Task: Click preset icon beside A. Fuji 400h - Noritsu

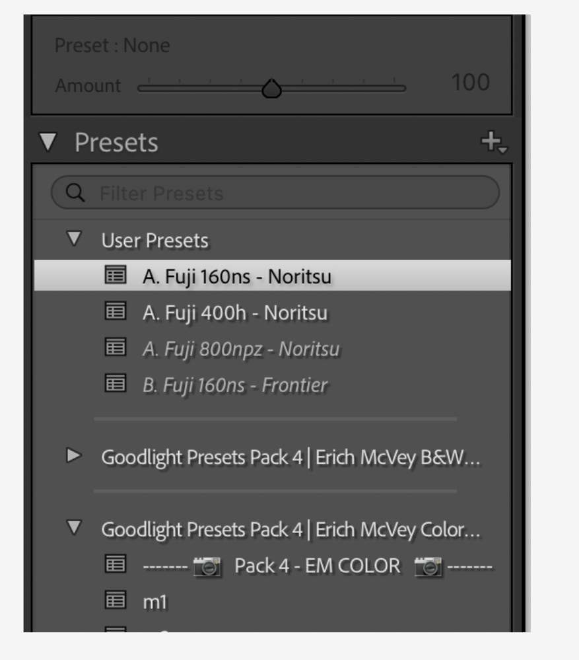Action: [x=116, y=311]
